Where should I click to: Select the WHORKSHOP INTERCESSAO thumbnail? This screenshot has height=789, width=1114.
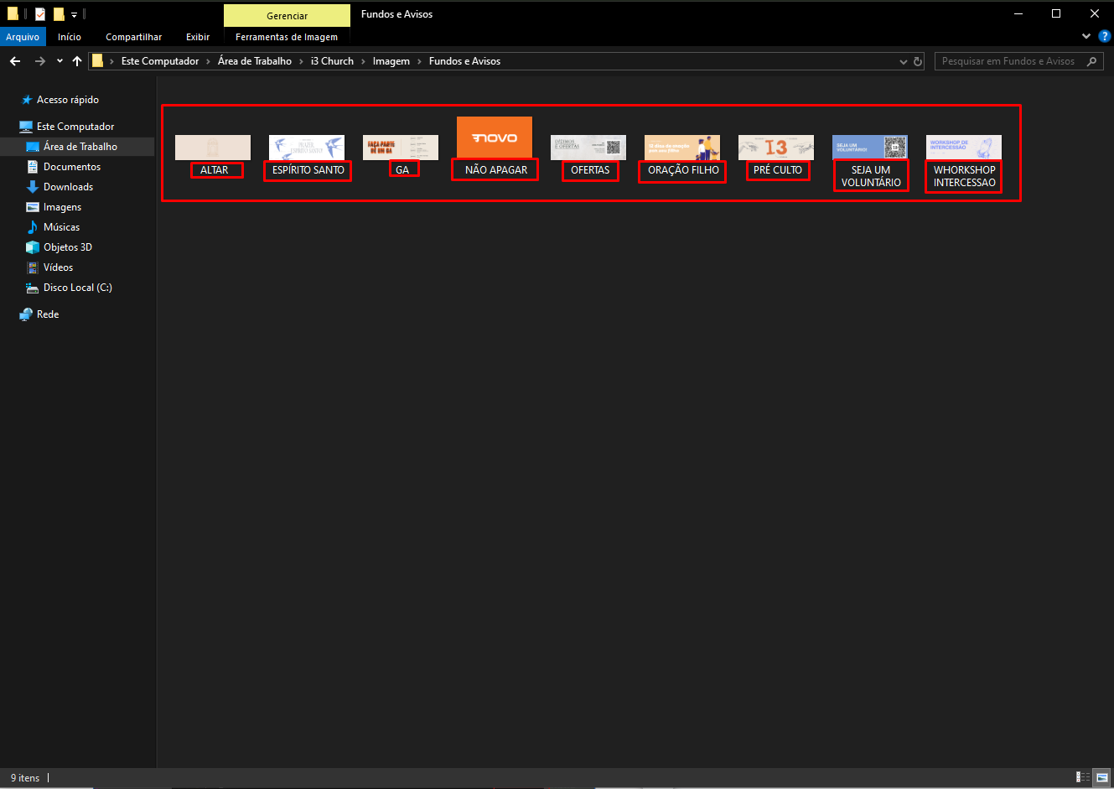964,148
